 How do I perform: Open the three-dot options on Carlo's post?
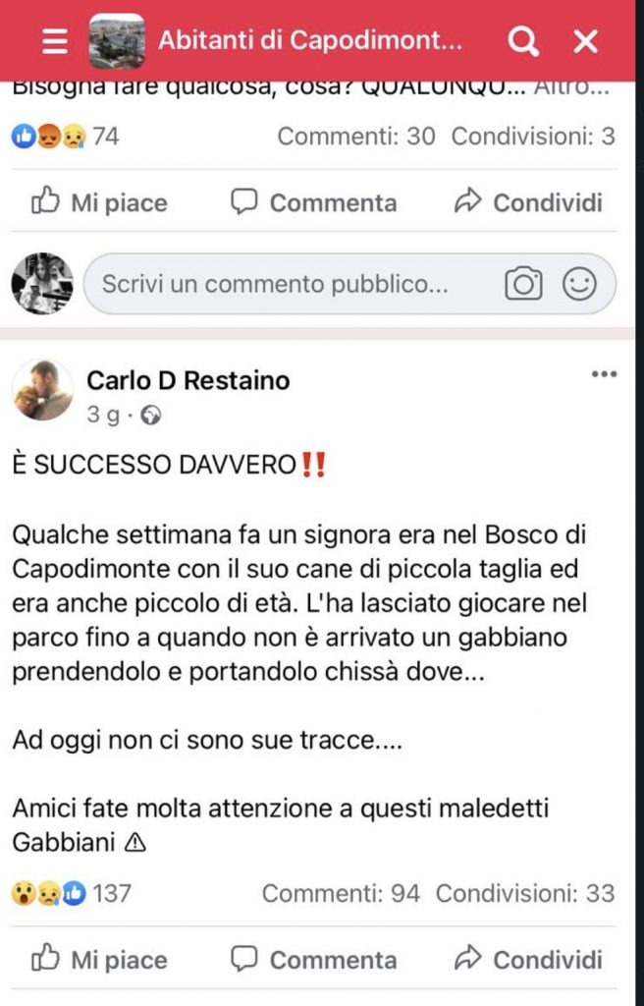(604, 374)
